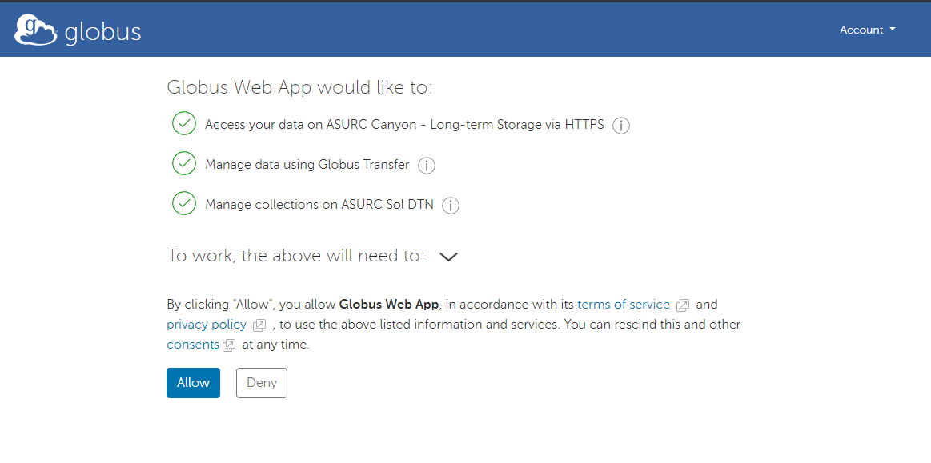The width and height of the screenshot is (931, 463).
Task: Click green checkmark for Sol DTN collections
Action: 184,204
